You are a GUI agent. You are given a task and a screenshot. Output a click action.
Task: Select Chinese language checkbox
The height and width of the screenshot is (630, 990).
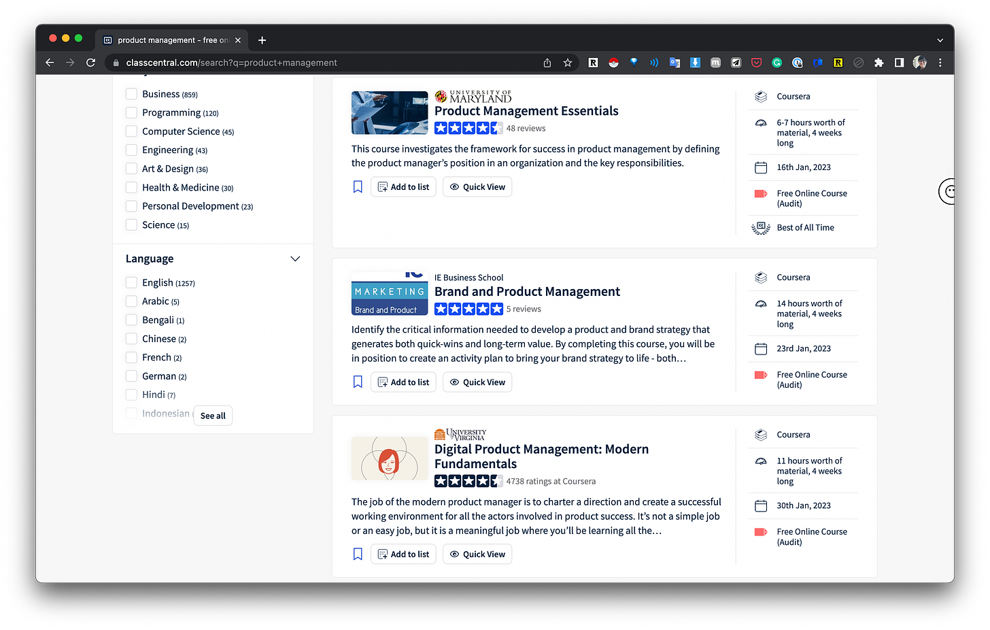(x=131, y=339)
